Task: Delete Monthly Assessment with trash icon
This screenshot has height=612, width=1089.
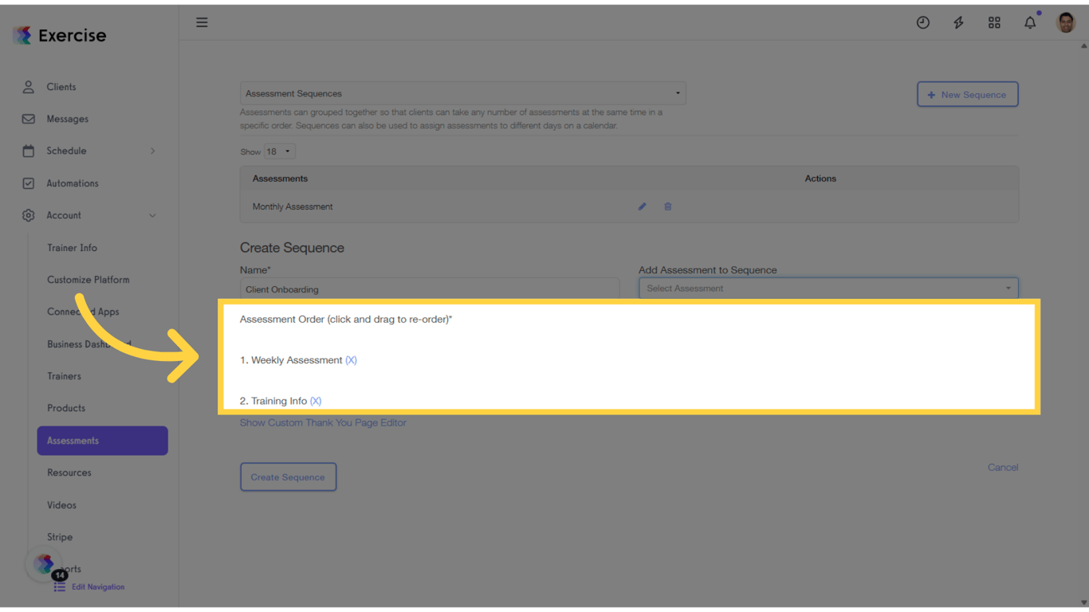Action: click(x=667, y=206)
